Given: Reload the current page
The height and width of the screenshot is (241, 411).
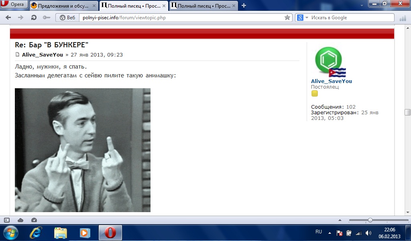Looking at the screenshot, I should coord(34,18).
